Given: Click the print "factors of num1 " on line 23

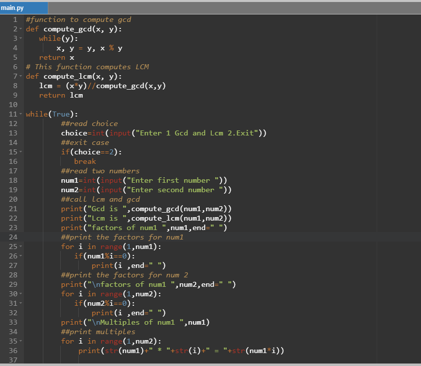Looking at the screenshot, I should coord(144,228).
